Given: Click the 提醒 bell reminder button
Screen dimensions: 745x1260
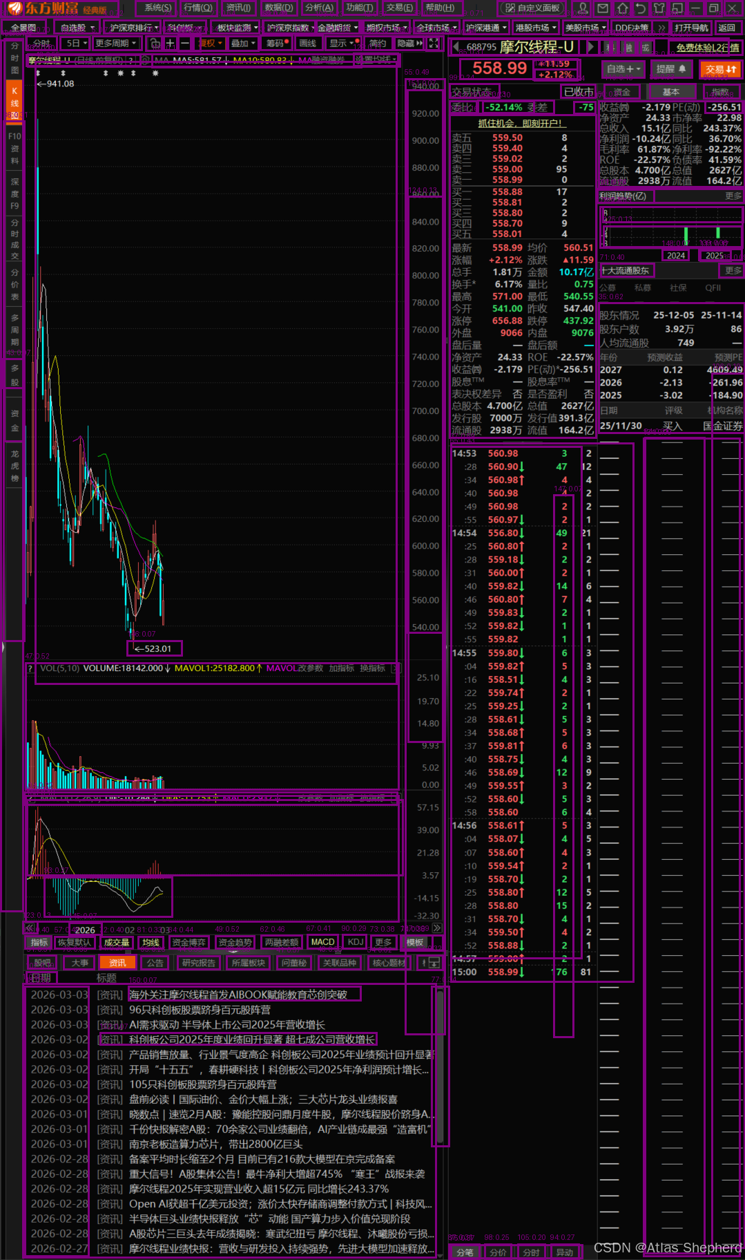Looking at the screenshot, I should 671,69.
